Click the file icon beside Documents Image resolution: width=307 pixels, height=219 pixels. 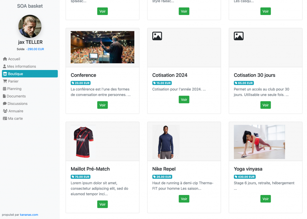[x=4, y=96]
